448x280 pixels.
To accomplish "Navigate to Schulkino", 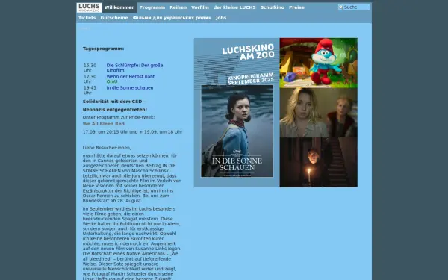I will pos(273,7).
